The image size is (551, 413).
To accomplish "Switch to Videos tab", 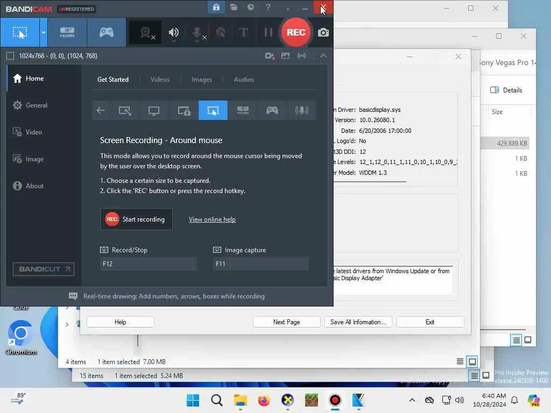I will pos(160,80).
